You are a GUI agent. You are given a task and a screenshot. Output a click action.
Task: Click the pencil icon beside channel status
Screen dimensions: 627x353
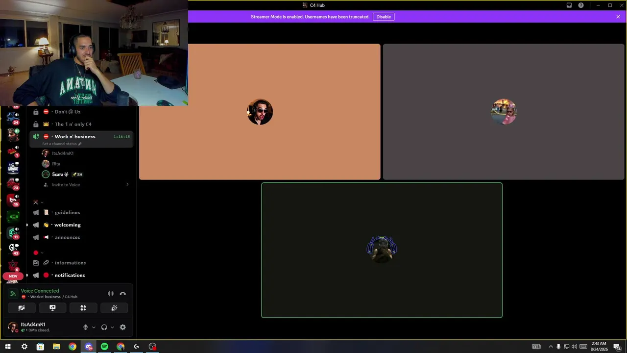pos(80,144)
